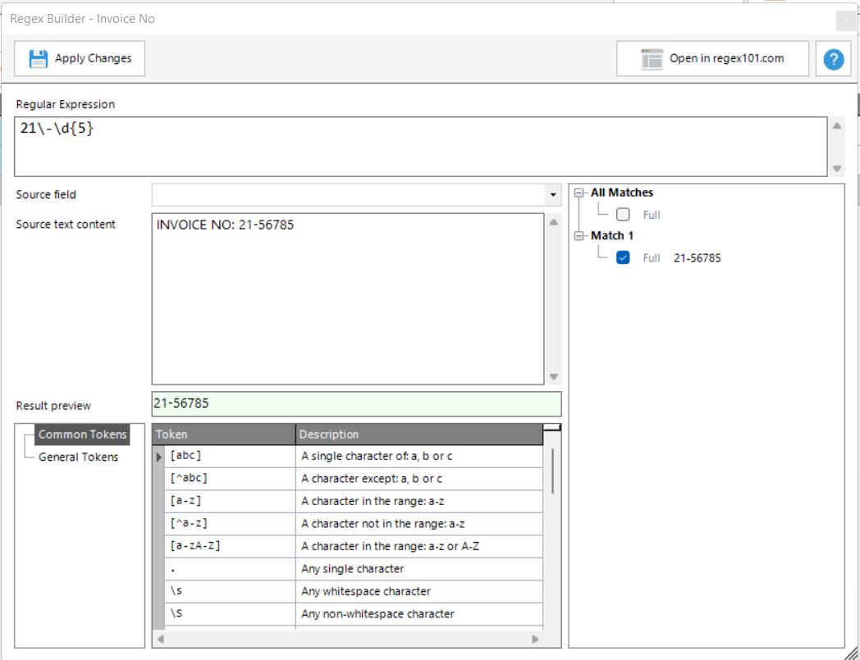The height and width of the screenshot is (660, 860).
Task: Click the Token column header
Action: (x=224, y=434)
